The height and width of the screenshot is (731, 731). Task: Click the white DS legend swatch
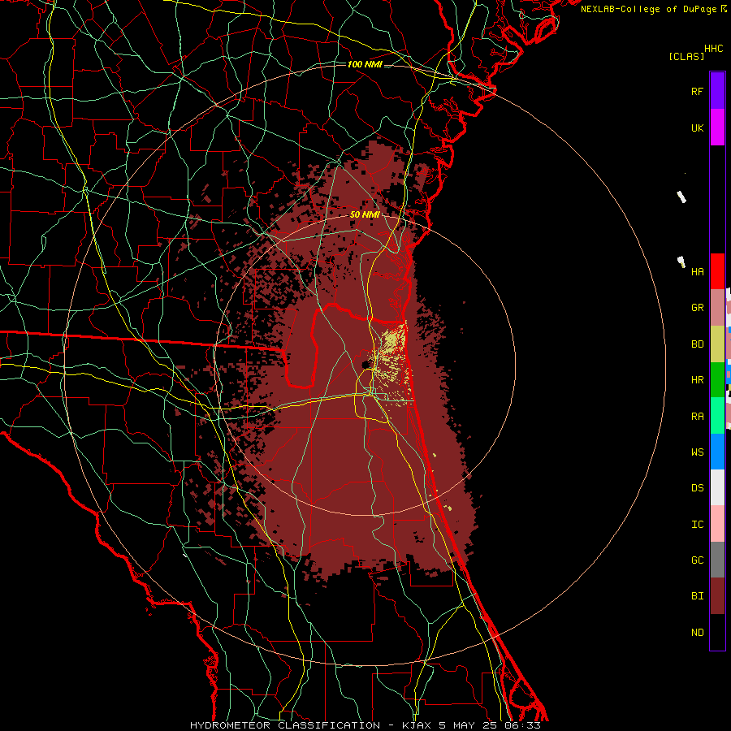tap(717, 487)
